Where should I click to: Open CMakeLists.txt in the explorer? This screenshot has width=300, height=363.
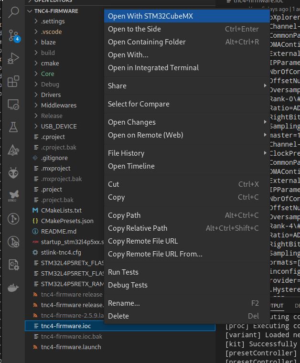[61, 210]
